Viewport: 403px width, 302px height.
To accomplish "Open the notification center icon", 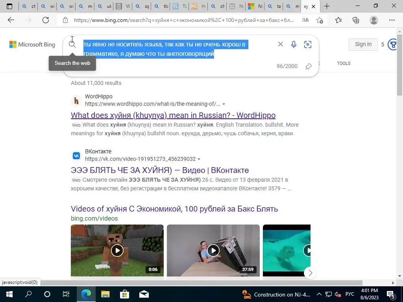I will 391,295.
